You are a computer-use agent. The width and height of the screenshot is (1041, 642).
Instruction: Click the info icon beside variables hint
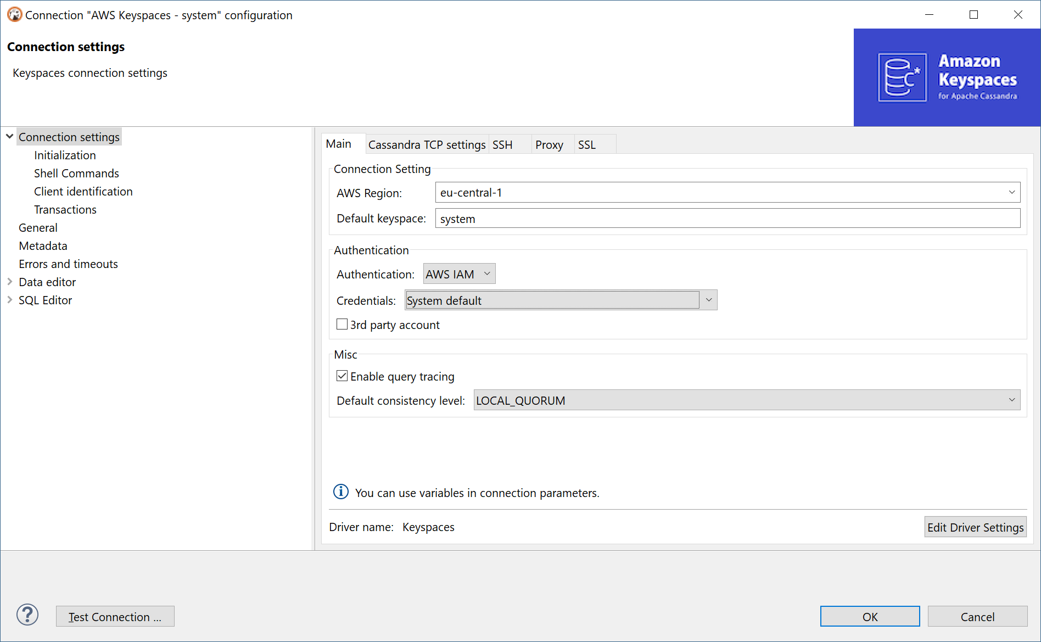[x=341, y=492]
